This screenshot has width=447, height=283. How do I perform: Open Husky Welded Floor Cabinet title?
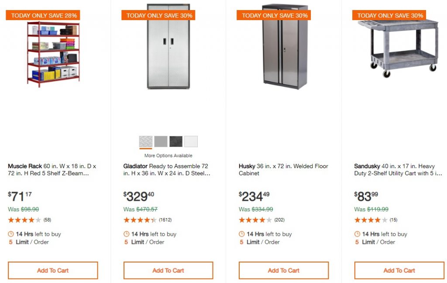(x=283, y=170)
